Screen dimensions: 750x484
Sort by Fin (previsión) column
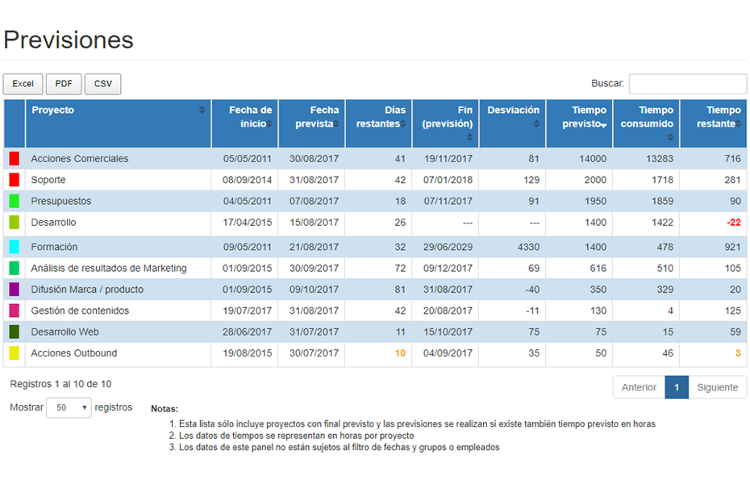click(445, 117)
